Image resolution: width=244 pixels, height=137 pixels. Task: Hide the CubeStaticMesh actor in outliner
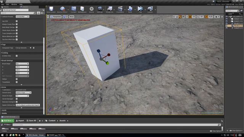click(226, 28)
